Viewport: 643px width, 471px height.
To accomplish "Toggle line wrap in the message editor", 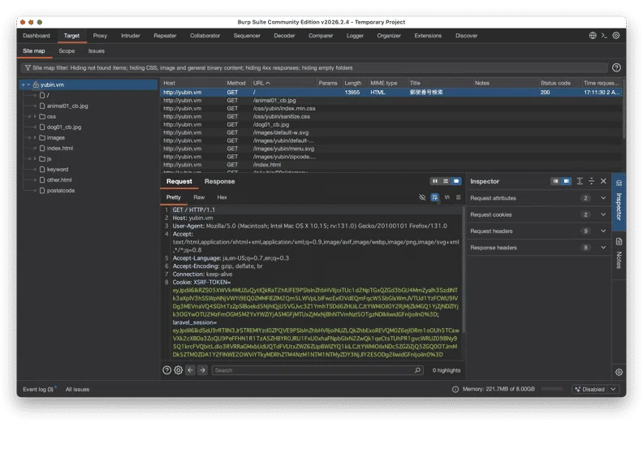I will click(x=434, y=197).
